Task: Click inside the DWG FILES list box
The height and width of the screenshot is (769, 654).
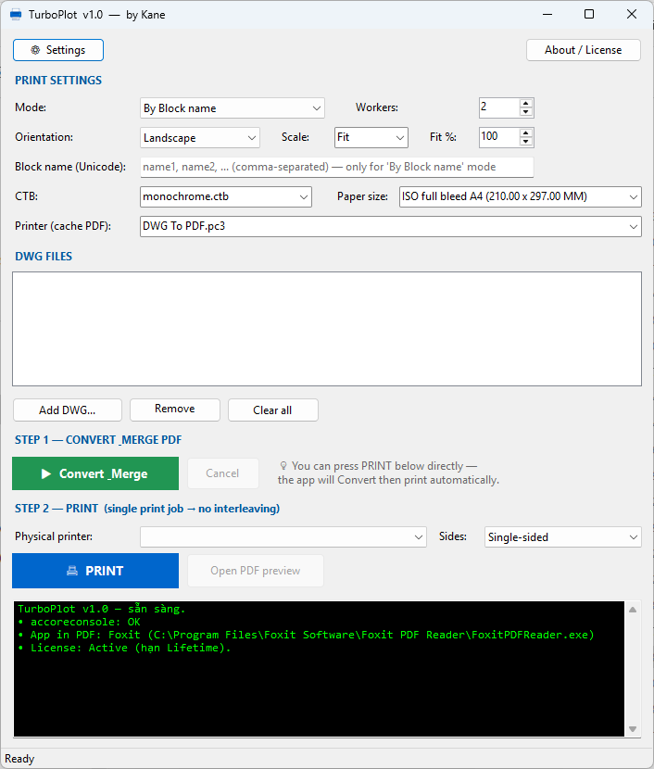Action: (327, 329)
